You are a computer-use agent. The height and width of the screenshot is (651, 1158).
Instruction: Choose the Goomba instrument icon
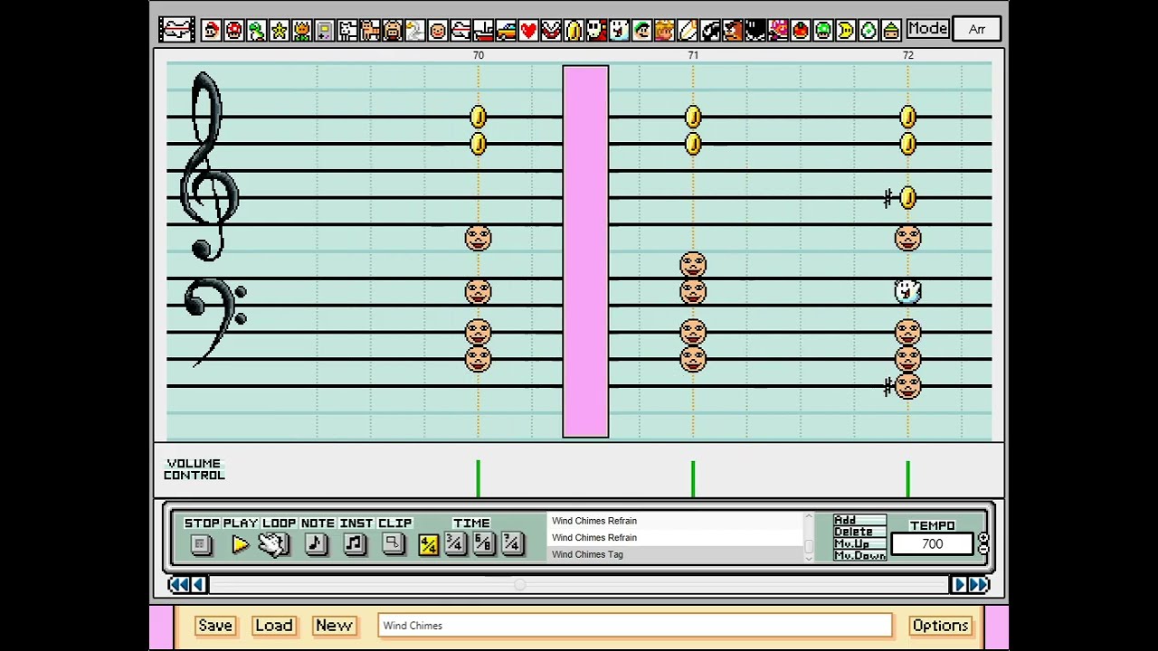(x=733, y=30)
